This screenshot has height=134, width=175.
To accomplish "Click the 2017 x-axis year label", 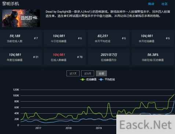I will click(38, 128).
